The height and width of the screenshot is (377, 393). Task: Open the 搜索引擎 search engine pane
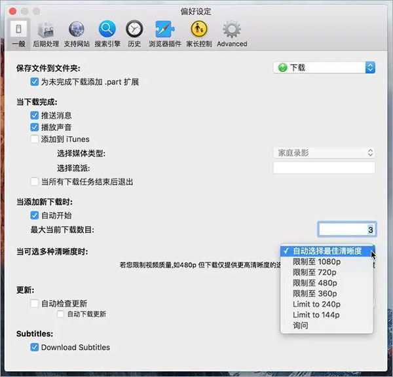coord(107,33)
